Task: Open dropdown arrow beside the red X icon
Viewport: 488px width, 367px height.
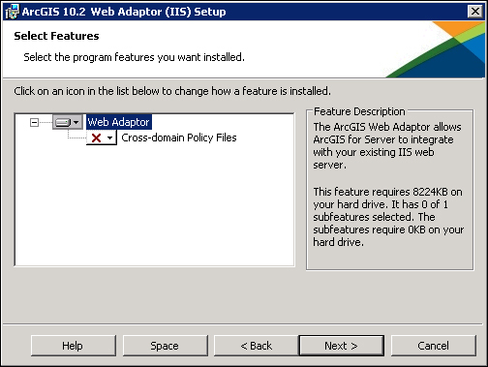Action: pyautogui.click(x=110, y=138)
